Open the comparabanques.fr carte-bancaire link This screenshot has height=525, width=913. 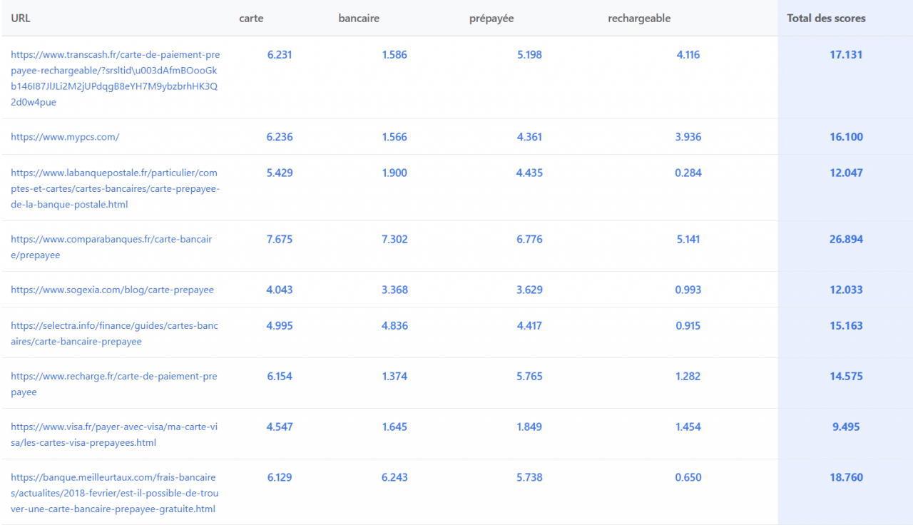coord(111,247)
